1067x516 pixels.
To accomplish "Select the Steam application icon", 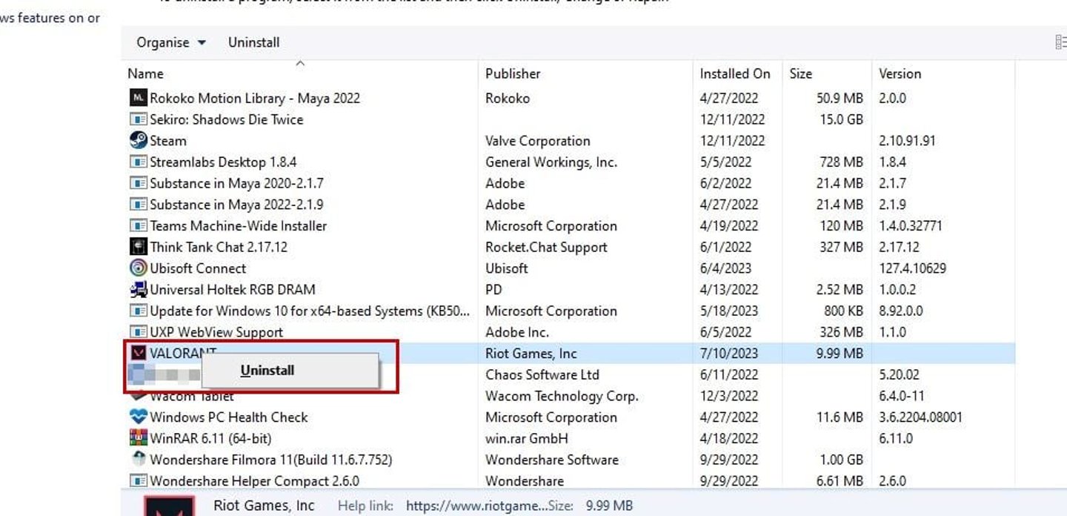I will (x=138, y=140).
